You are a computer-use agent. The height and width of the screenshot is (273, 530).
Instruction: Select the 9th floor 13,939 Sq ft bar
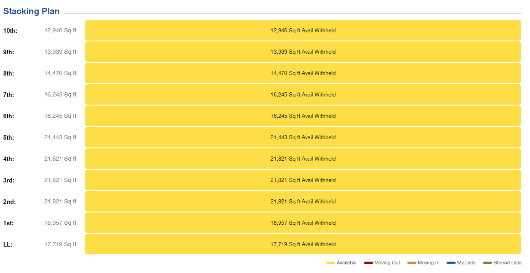303,52
